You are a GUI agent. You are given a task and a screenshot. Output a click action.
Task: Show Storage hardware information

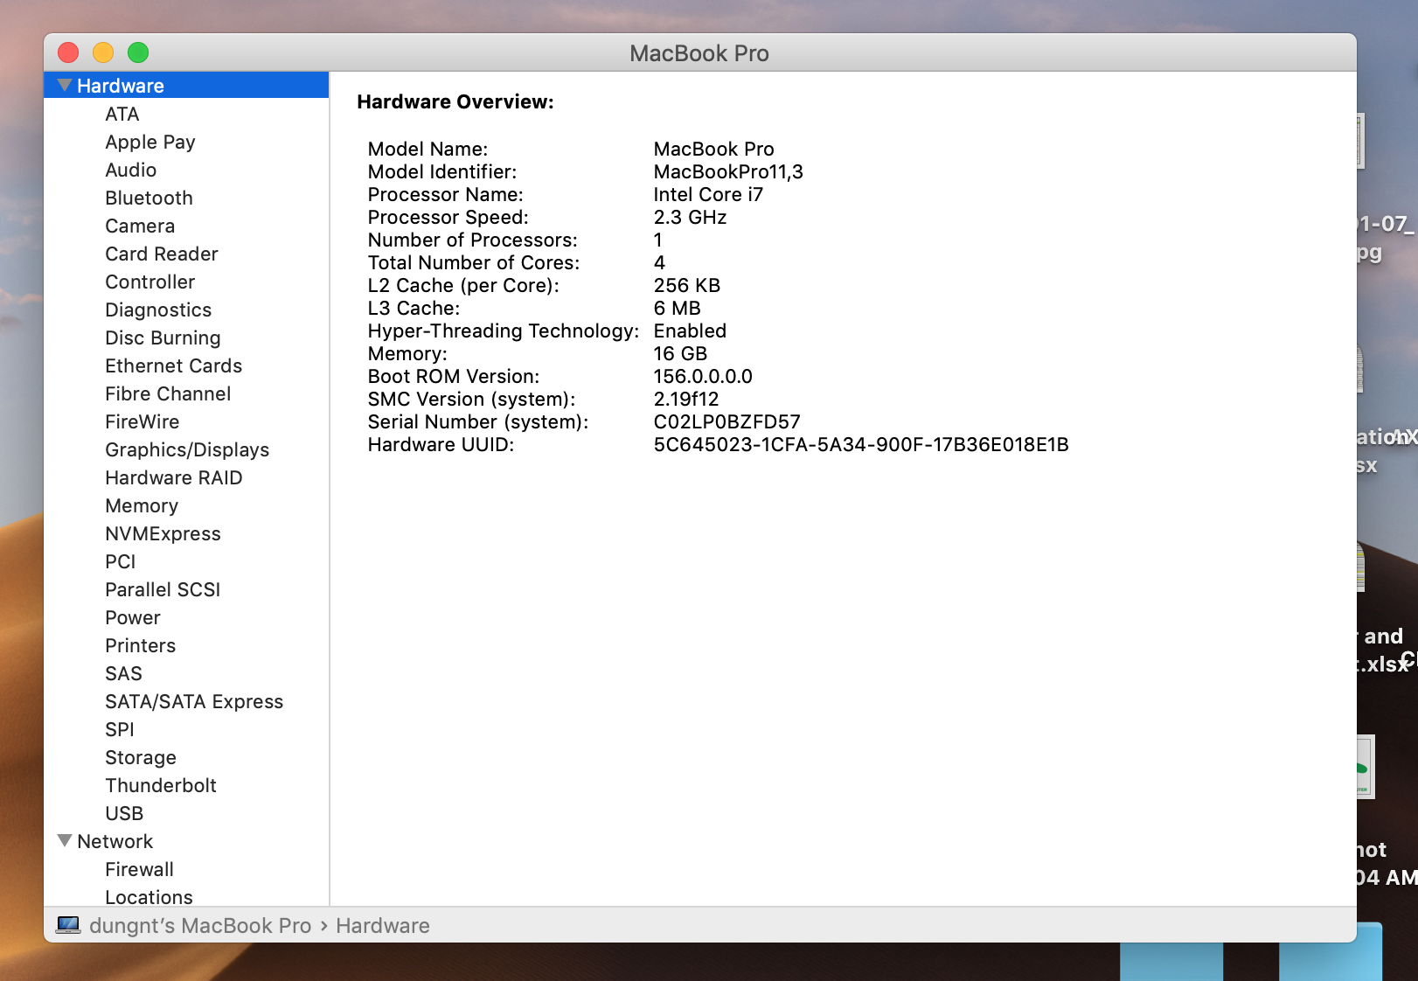click(141, 758)
